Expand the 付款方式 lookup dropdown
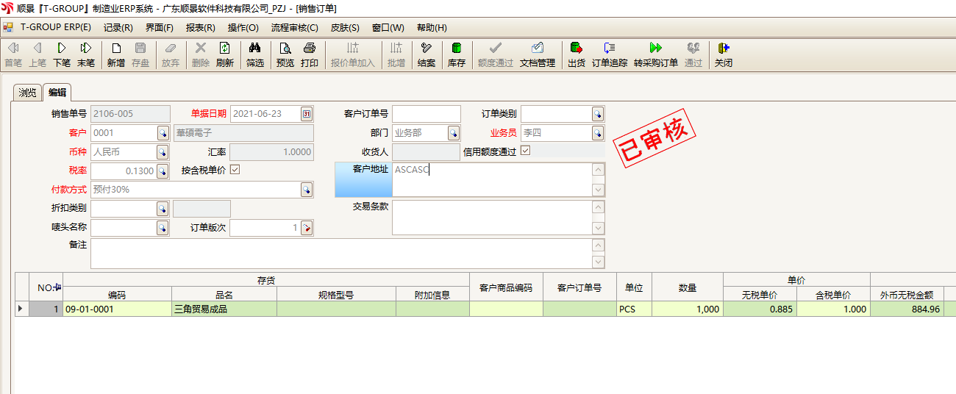The image size is (956, 394). pyautogui.click(x=306, y=190)
